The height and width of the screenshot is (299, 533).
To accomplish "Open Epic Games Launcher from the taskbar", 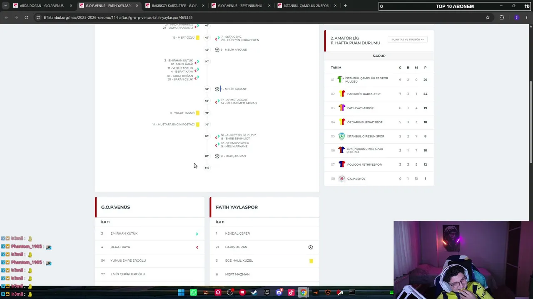I will pyautogui.click(x=266, y=292).
